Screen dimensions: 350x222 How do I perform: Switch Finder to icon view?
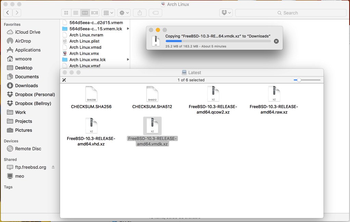point(66,13)
